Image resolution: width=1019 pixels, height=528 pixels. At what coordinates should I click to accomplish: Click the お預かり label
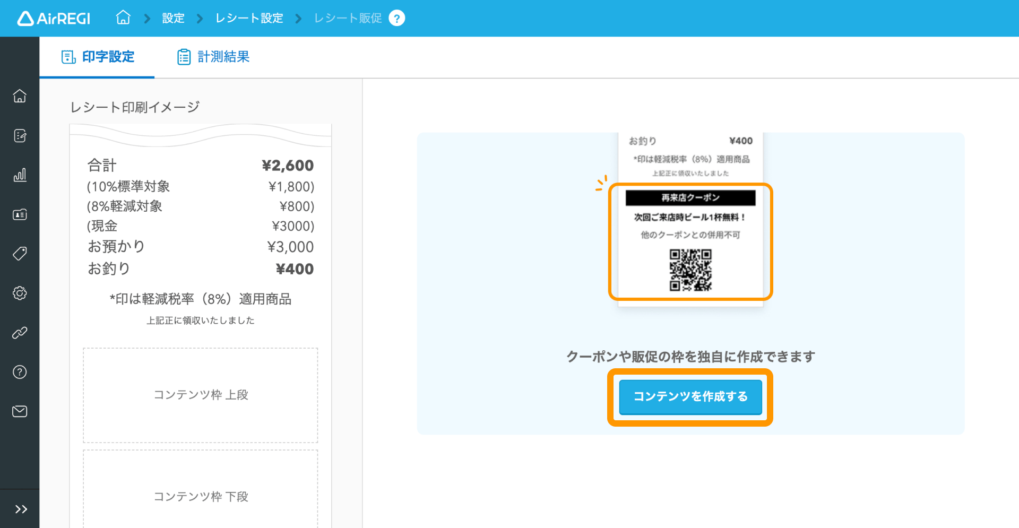pyautogui.click(x=116, y=247)
